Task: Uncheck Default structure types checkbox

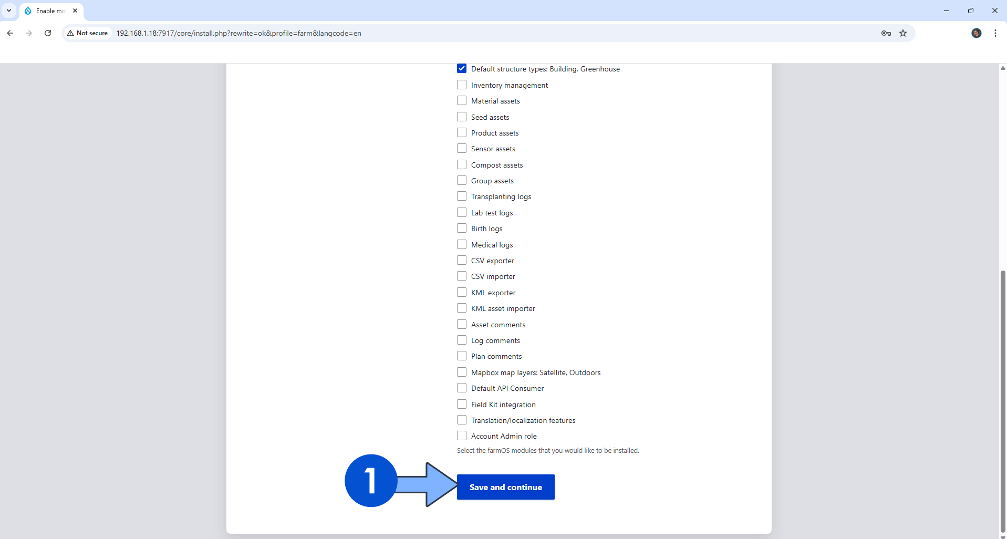Action: click(462, 69)
